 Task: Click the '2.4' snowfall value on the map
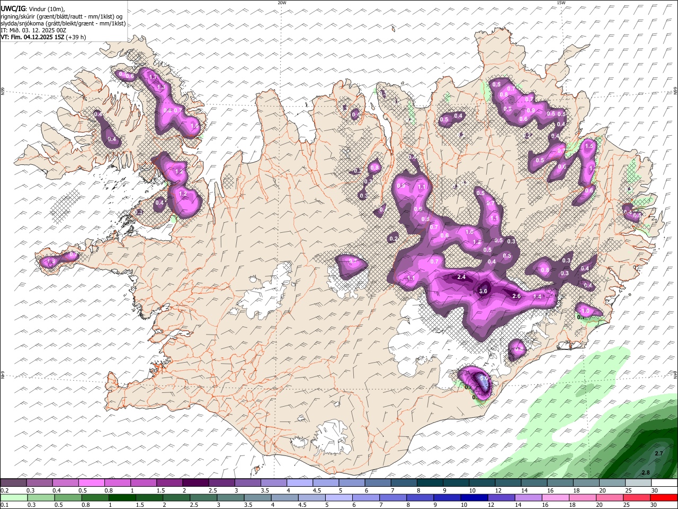tap(461, 277)
